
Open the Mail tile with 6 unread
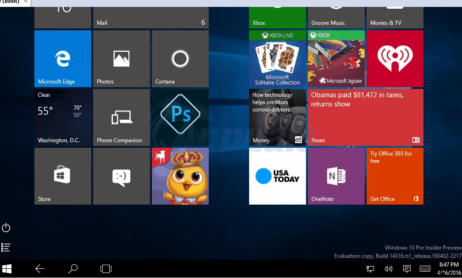click(x=150, y=14)
